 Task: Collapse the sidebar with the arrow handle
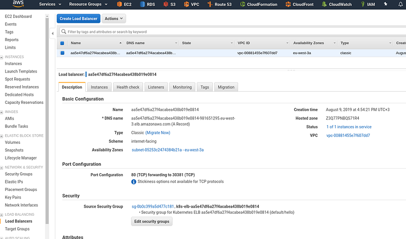pos(53,33)
